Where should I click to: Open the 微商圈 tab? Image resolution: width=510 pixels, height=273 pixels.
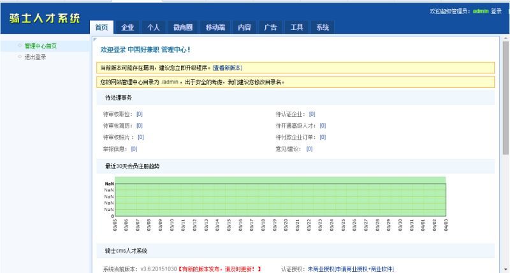[x=182, y=27]
